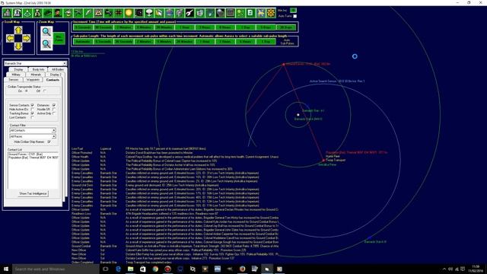The width and height of the screenshot is (487, 274).
Task: Select Population Thermal row in Contact List
Action: [x=33, y=158]
